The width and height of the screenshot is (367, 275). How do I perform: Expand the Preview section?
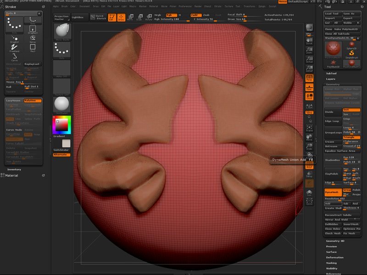click(331, 247)
